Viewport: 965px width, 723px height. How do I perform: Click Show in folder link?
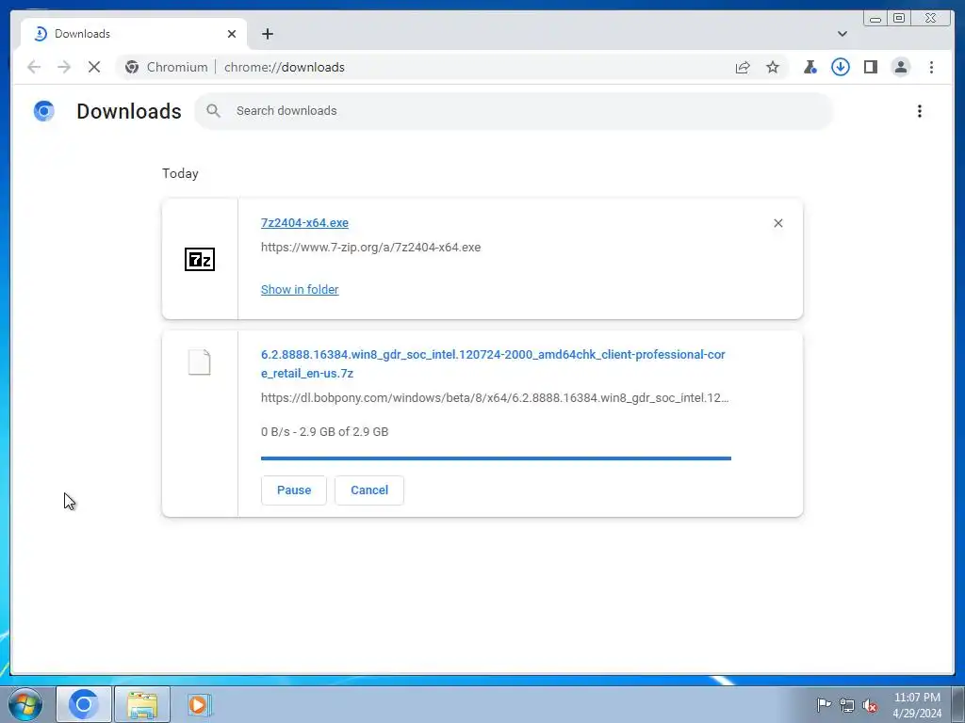pos(300,290)
